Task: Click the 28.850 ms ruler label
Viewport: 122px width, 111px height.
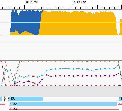Action: (x=80, y=2)
